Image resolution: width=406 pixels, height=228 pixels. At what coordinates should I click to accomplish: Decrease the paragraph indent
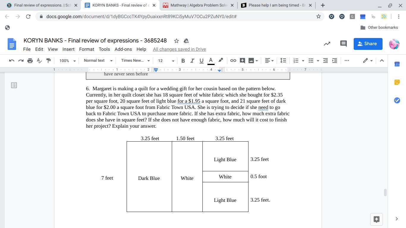tap(326, 61)
